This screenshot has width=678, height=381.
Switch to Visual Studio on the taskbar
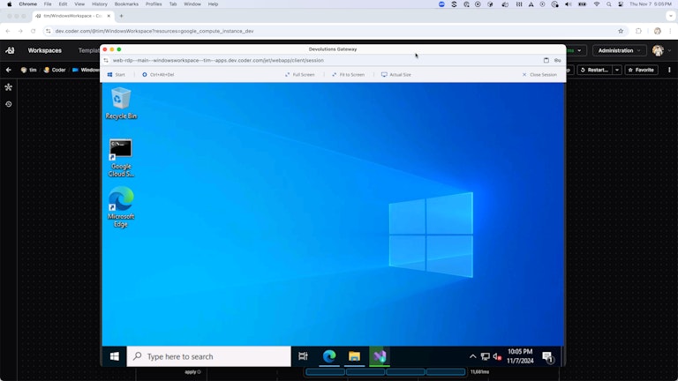(380, 356)
